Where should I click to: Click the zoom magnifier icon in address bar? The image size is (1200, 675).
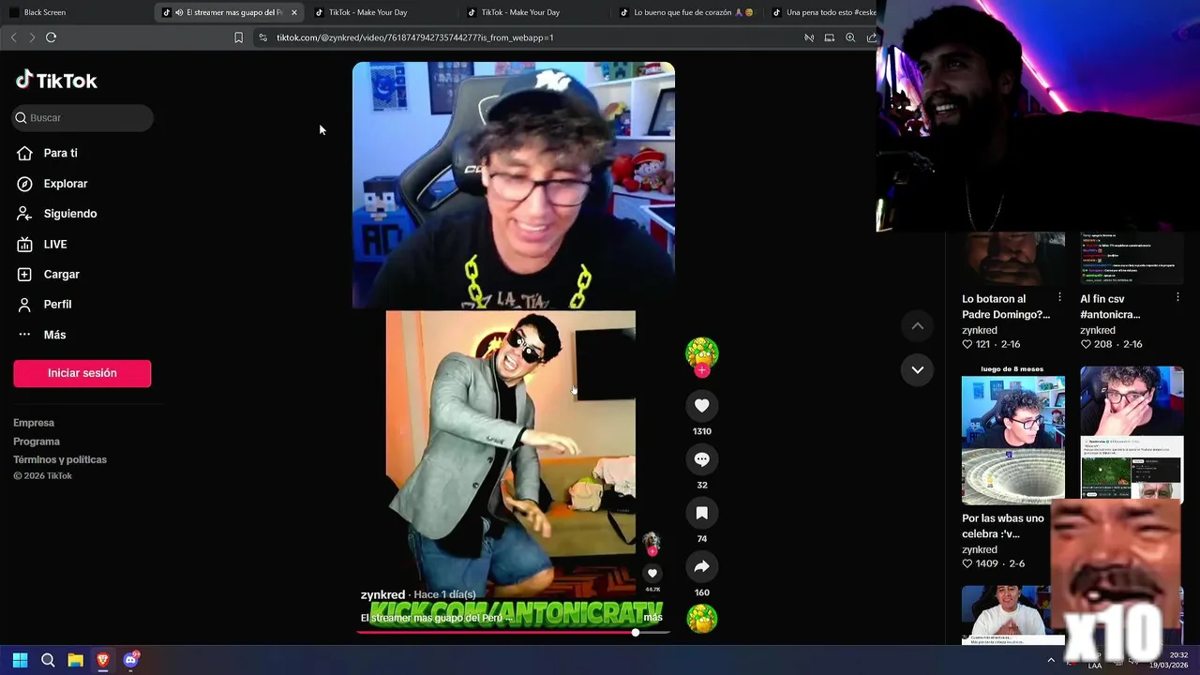pos(850,37)
